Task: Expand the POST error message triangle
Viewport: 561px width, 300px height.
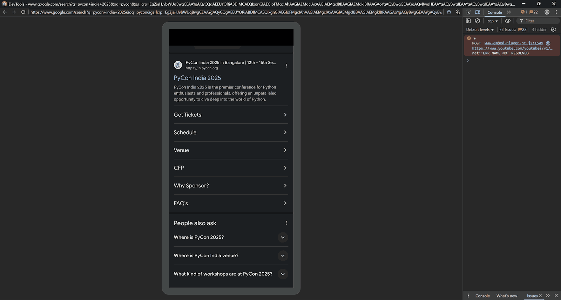Action: (475, 39)
